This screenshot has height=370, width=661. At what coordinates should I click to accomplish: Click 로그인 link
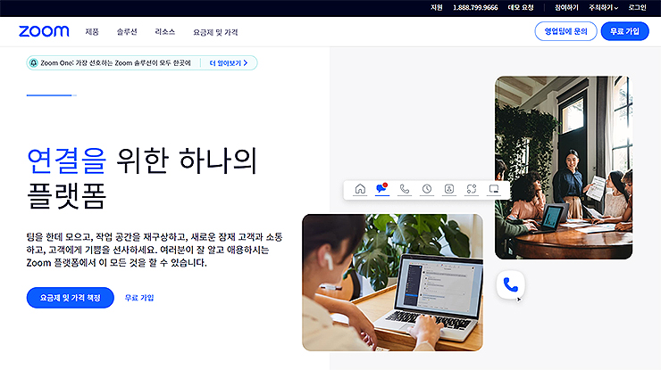tap(637, 7)
